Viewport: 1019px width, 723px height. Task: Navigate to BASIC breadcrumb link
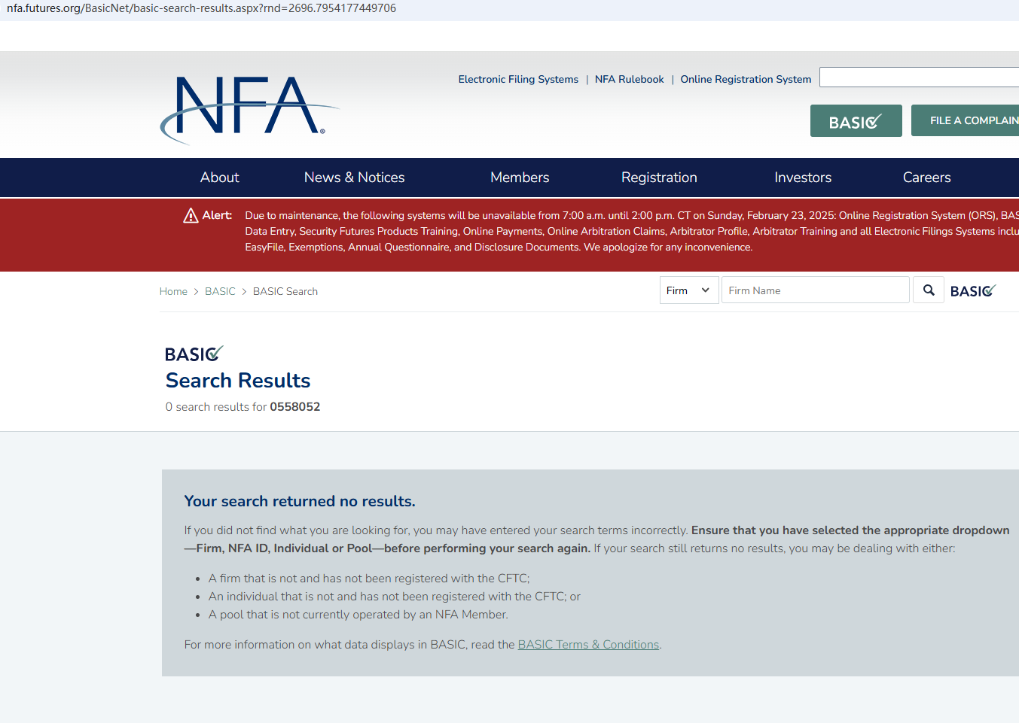tap(220, 291)
